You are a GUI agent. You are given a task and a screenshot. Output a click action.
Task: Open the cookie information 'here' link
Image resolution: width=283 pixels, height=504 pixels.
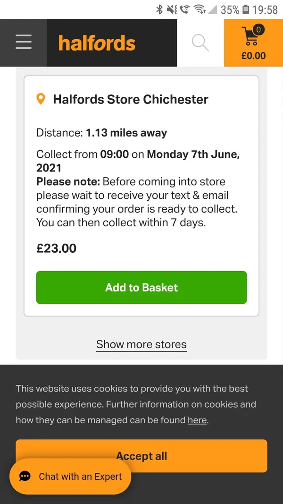[197, 420]
